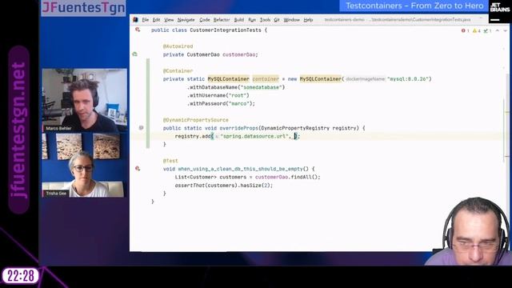Image resolution: width=512 pixels, height=288 pixels.
Task: Click the assertThat call
Action: (190, 185)
